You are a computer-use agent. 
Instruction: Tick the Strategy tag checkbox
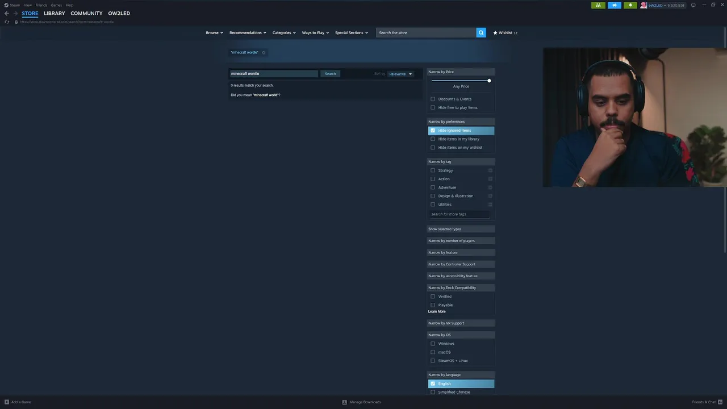coord(433,170)
